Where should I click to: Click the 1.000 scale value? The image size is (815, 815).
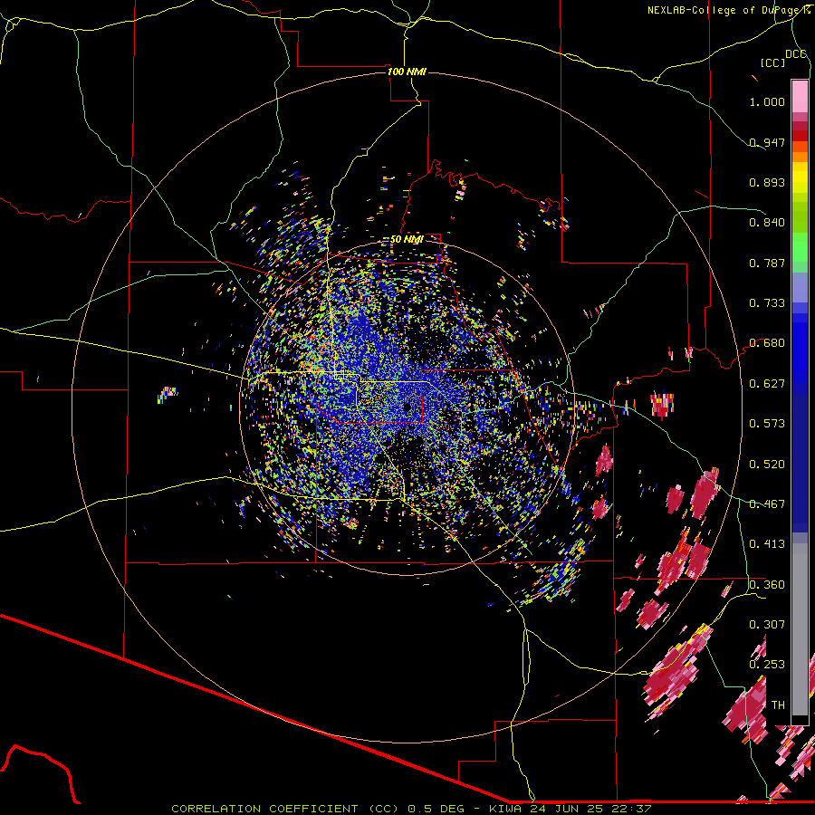point(767,101)
